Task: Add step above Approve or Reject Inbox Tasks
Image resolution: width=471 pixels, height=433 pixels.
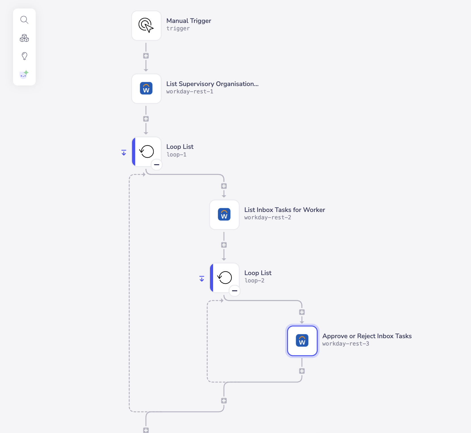Action: [x=302, y=312]
